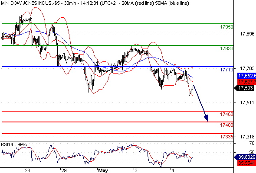Select the 17710 pivot level label
The width and height of the screenshot is (256, 173).
(x=226, y=70)
